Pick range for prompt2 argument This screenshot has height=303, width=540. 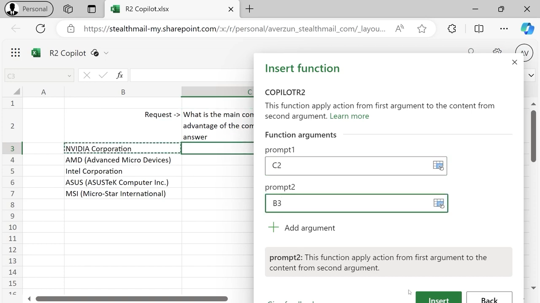[439, 203]
